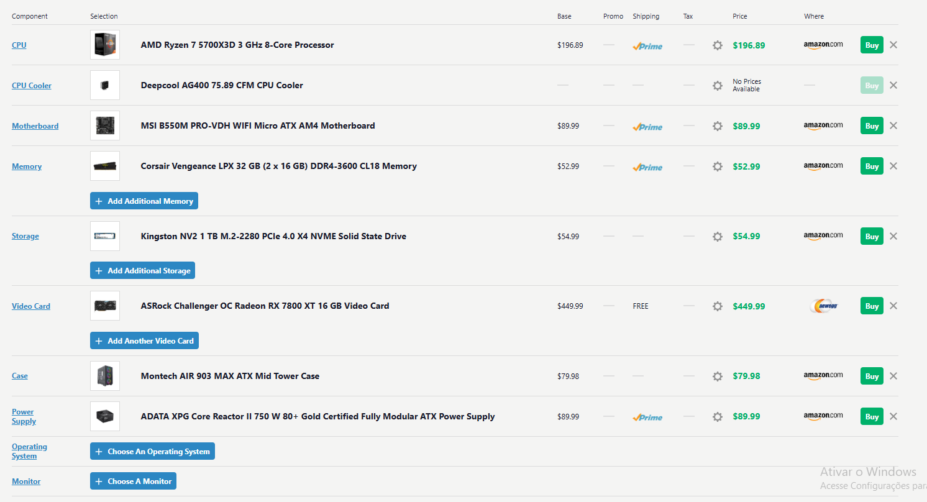Click Choose A Monitor button
The height and width of the screenshot is (502, 927).
coord(133,481)
